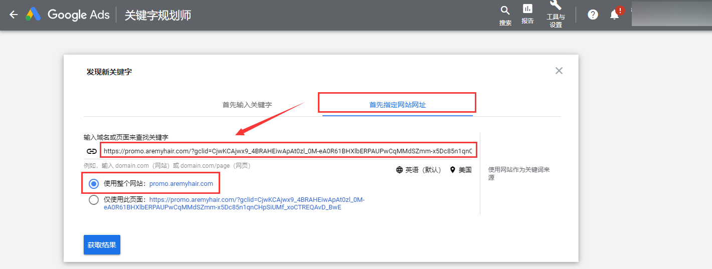Select 使用整个网站 radio button
Image resolution: width=712 pixels, height=269 pixels.
(x=94, y=184)
